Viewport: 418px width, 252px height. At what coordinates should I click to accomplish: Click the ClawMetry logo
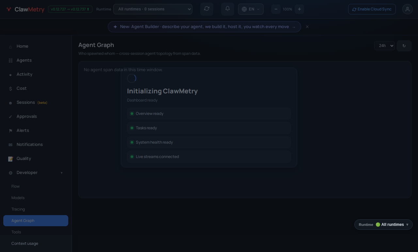25,9
